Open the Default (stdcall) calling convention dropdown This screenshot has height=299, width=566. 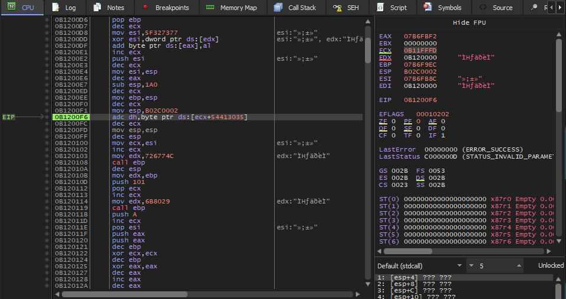pos(419,266)
